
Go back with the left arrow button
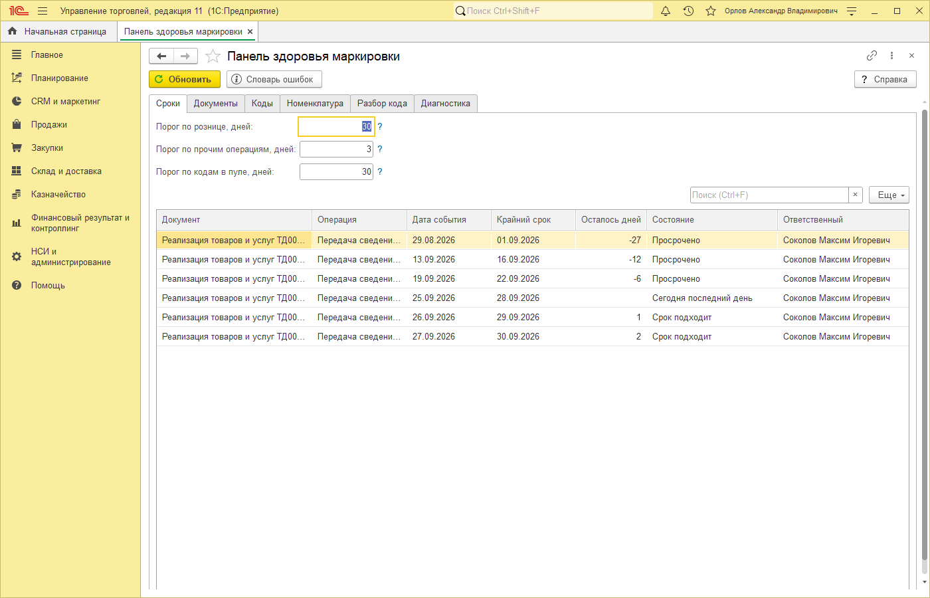[161, 56]
